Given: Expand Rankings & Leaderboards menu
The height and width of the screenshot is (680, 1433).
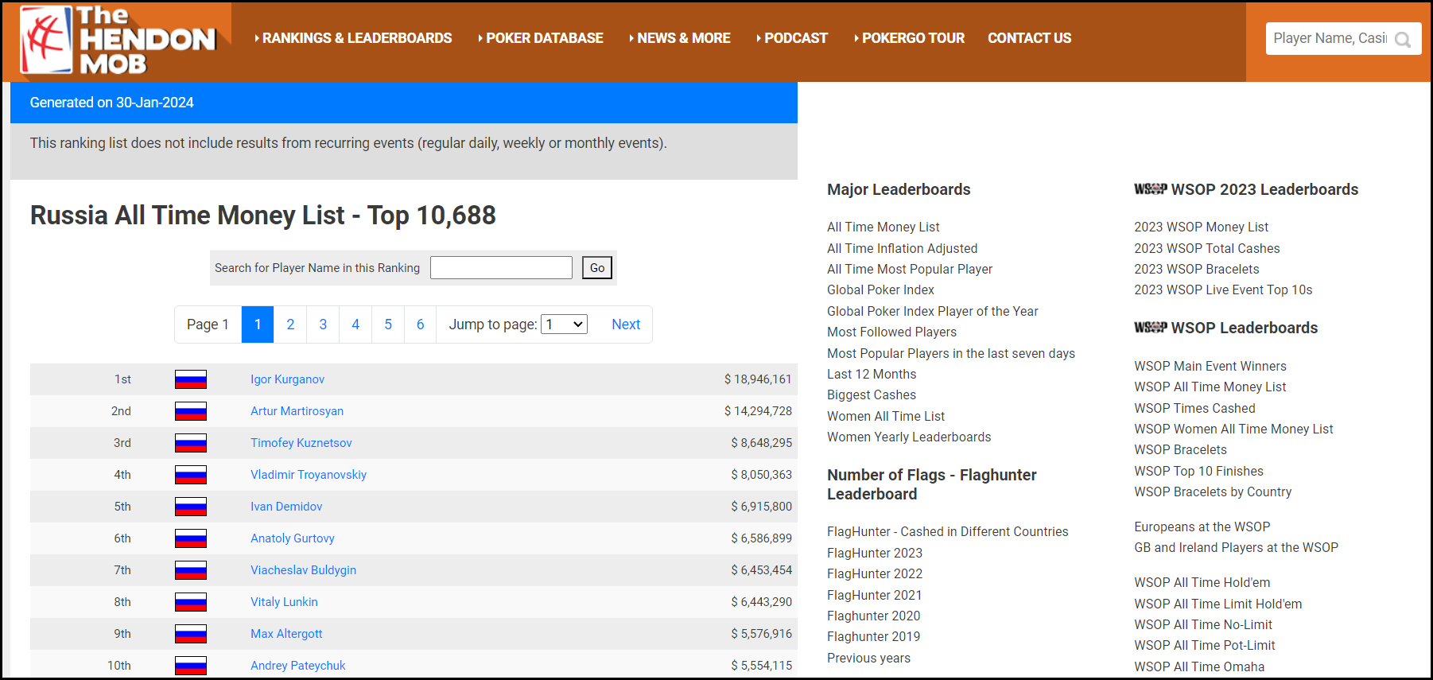Looking at the screenshot, I should 353,38.
